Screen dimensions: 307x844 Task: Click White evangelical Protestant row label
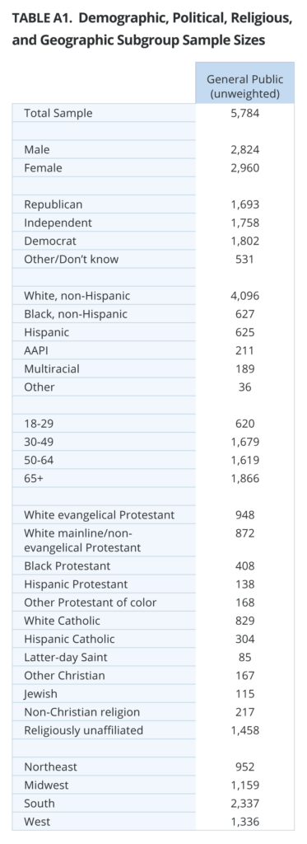99,515
